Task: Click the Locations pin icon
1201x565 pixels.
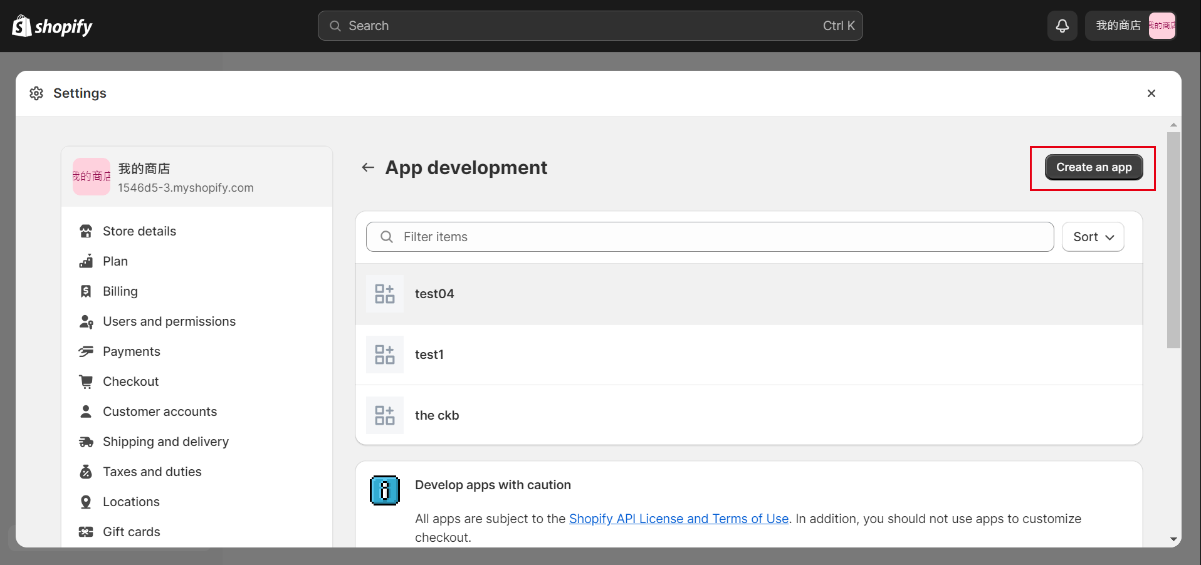Action: coord(86,502)
